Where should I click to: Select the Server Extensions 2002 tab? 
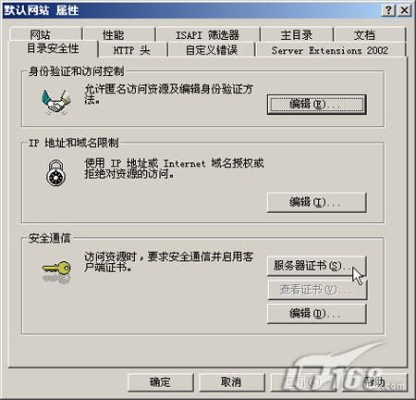pos(330,50)
